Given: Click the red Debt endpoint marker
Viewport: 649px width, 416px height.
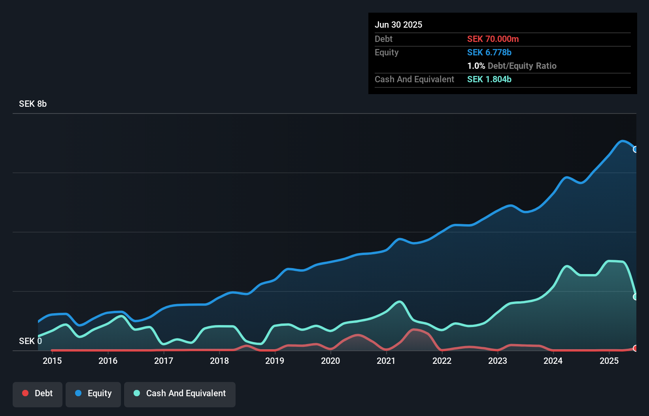Looking at the screenshot, I should [x=636, y=348].
